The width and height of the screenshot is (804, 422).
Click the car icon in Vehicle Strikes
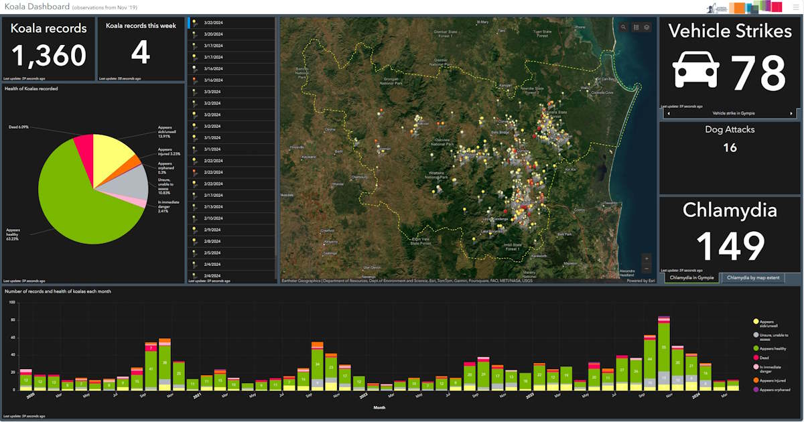tap(696, 70)
